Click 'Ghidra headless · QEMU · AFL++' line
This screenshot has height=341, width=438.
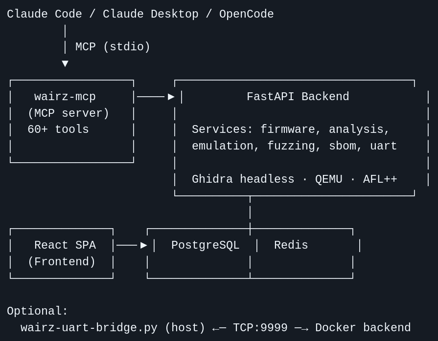(x=294, y=179)
